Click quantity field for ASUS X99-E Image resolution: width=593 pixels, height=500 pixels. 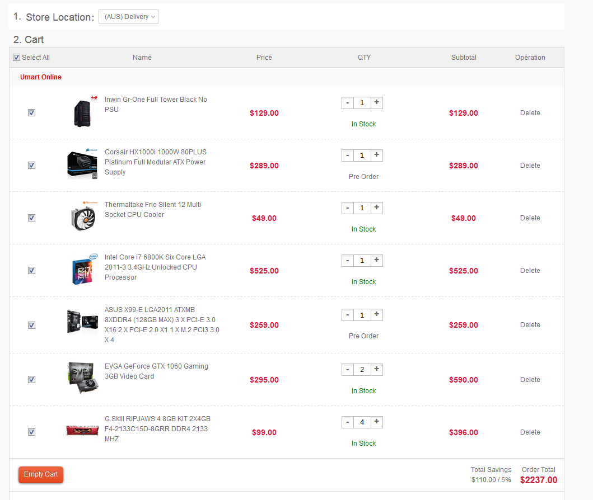point(362,315)
